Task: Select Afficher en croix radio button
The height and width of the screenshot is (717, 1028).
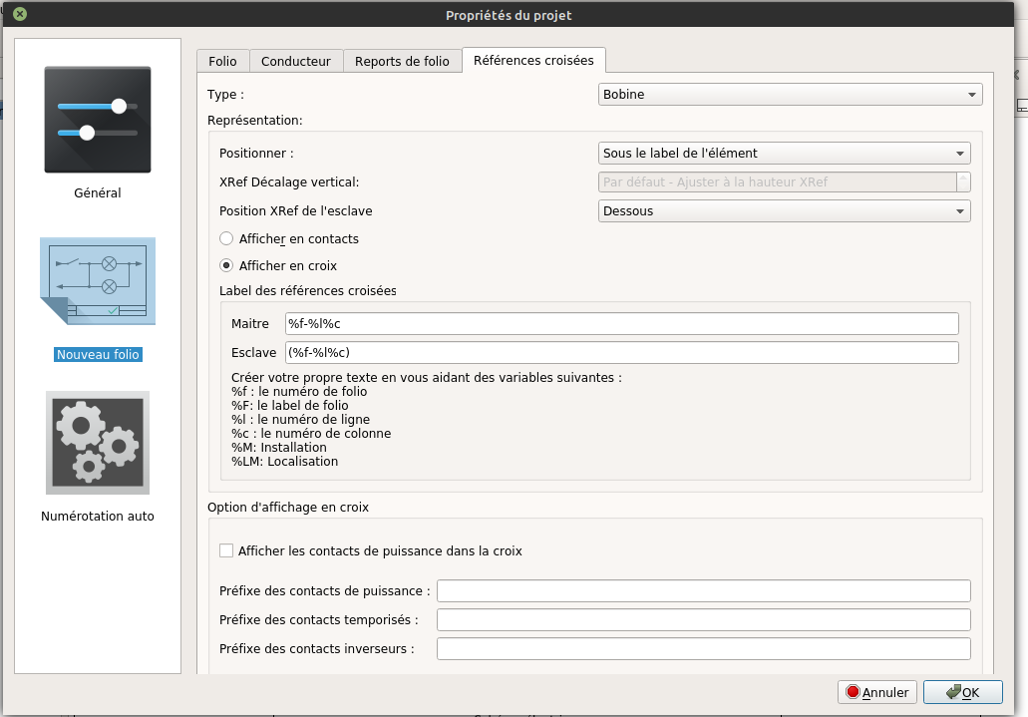Action: 226,266
